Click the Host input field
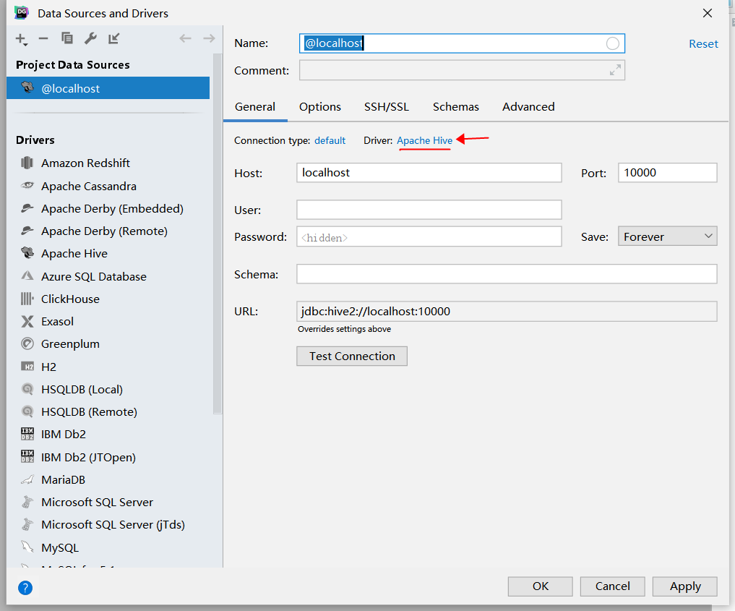The image size is (735, 611). point(429,173)
